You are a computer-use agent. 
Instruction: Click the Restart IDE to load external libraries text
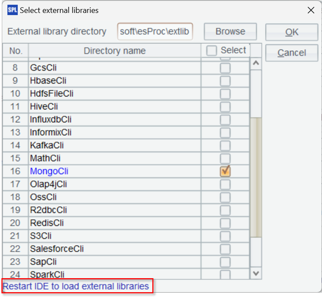[x=76, y=286]
